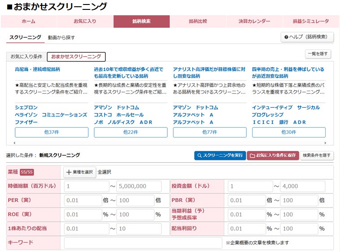Click the 時価総額 minimum field
This screenshot has width=340, height=252.
pyautogui.click(x=87, y=186)
